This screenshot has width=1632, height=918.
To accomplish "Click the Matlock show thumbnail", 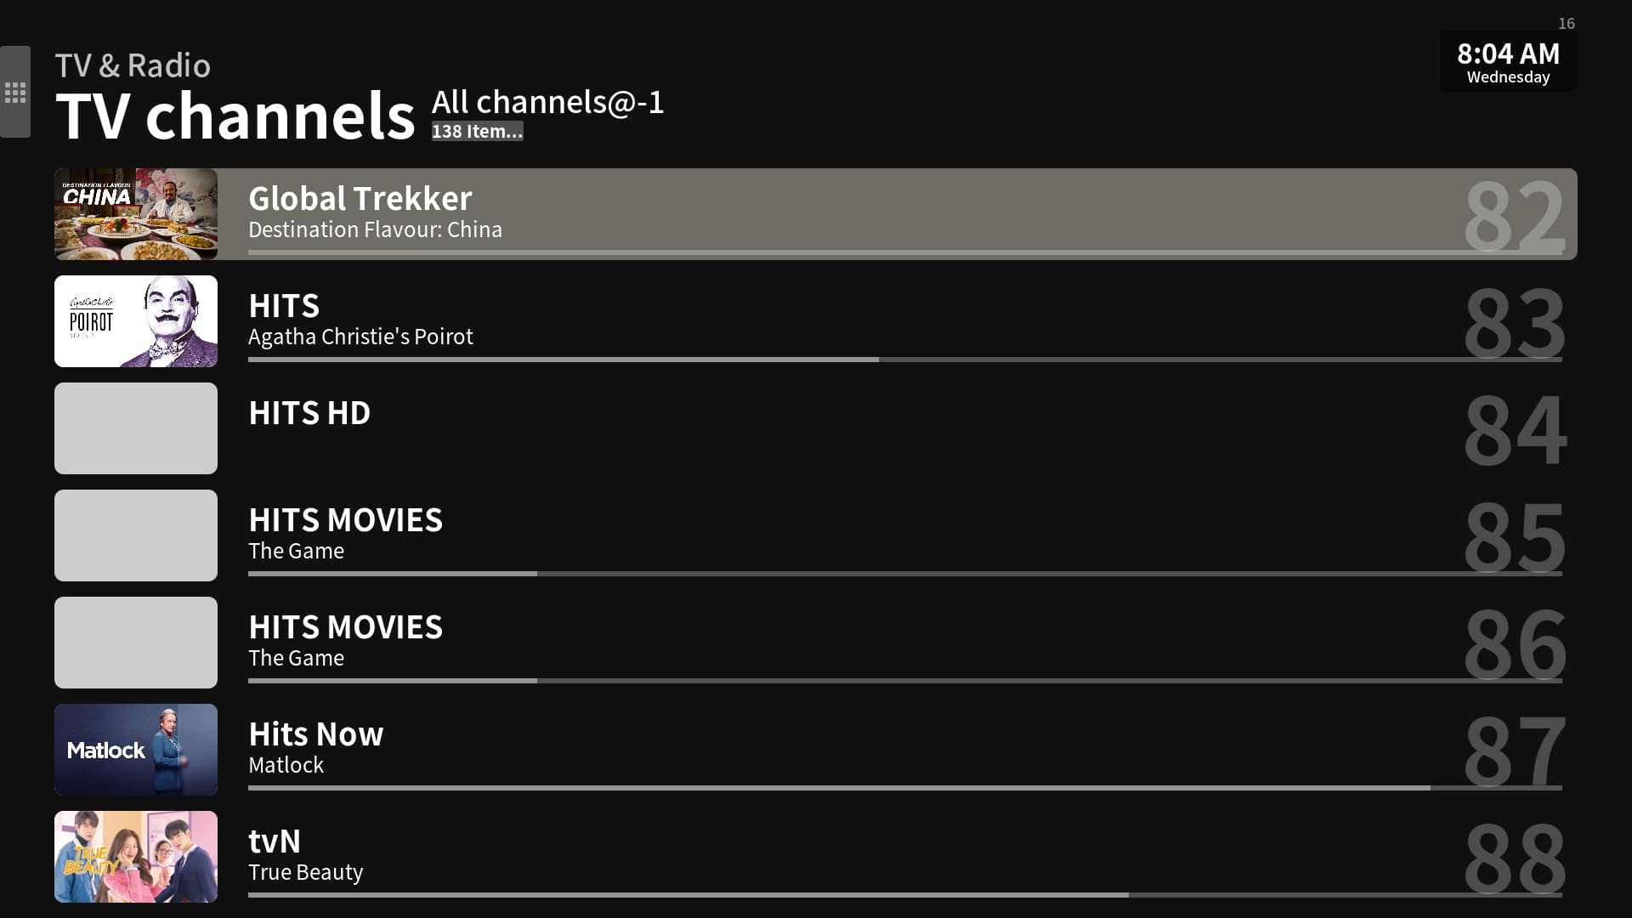I will [x=136, y=750].
